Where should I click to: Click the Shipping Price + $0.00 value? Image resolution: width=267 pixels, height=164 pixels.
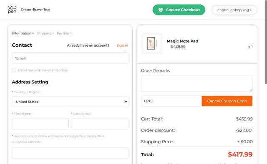pyautogui.click(x=245, y=142)
